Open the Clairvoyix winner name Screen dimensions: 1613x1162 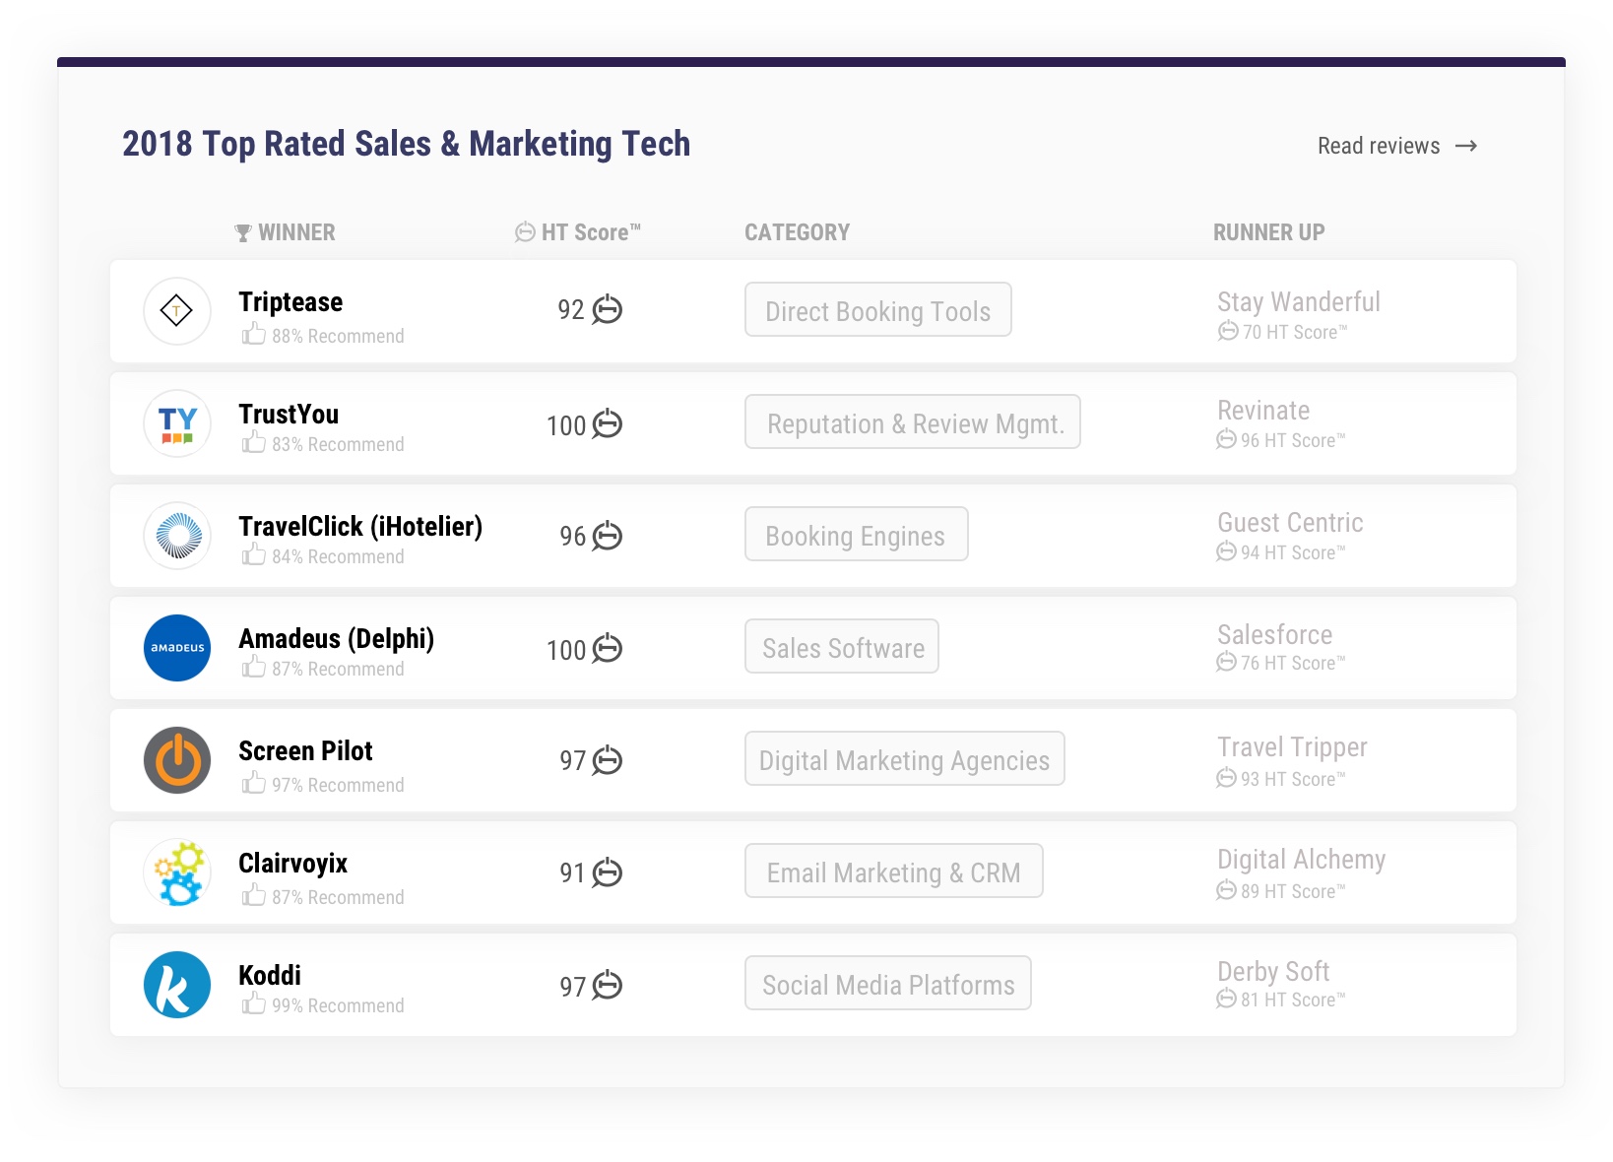292,864
